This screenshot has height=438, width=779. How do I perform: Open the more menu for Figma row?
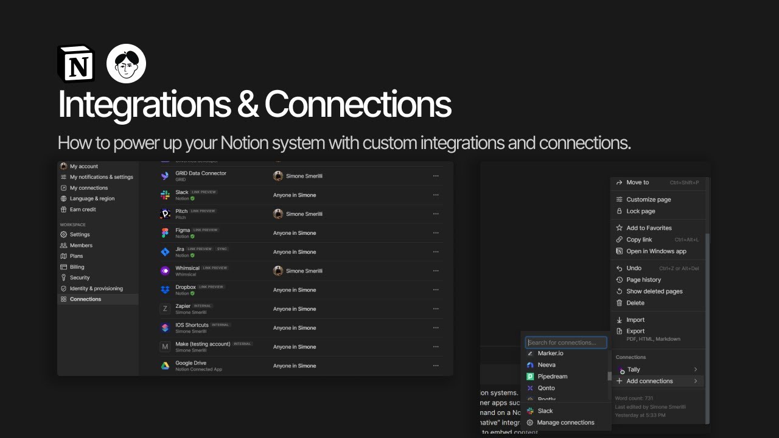pos(436,233)
